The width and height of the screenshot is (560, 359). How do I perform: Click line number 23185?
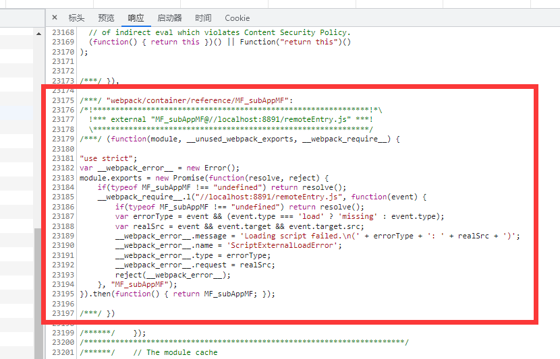(63, 197)
